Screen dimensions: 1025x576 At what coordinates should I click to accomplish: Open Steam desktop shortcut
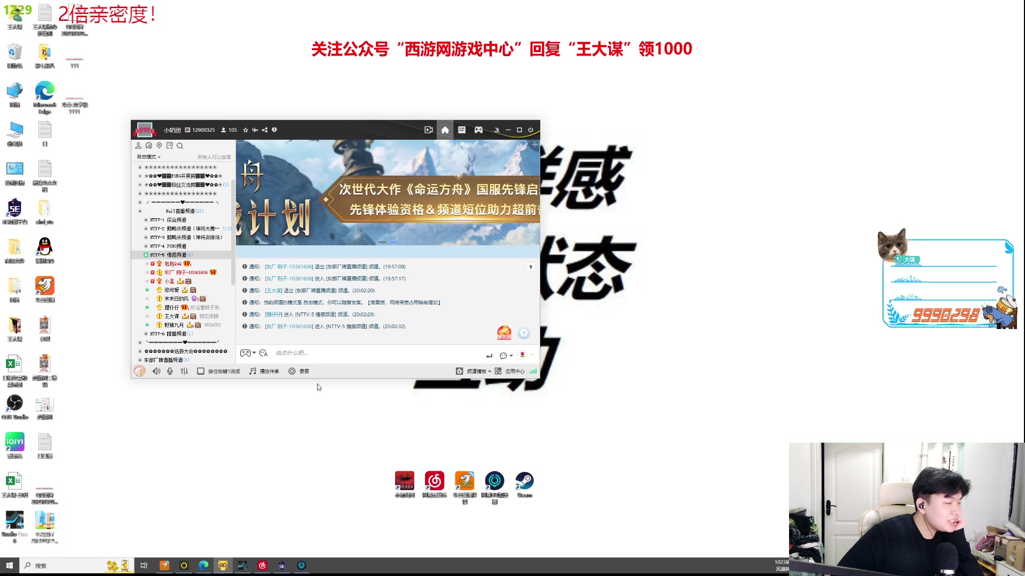pyautogui.click(x=524, y=484)
